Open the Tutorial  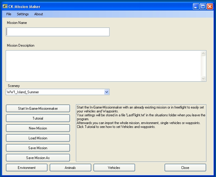38,118
